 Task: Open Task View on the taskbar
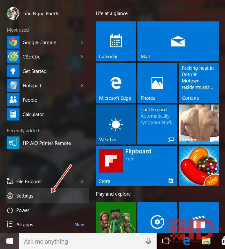pos(166,241)
